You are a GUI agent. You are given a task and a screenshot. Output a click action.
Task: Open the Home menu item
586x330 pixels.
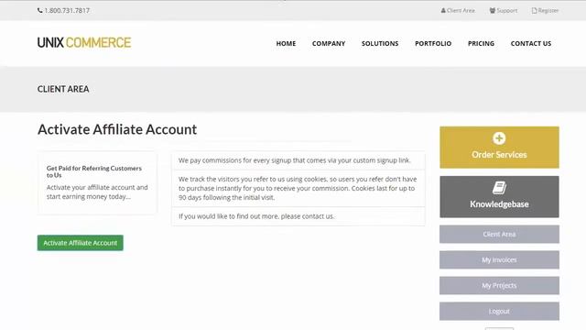tap(286, 43)
